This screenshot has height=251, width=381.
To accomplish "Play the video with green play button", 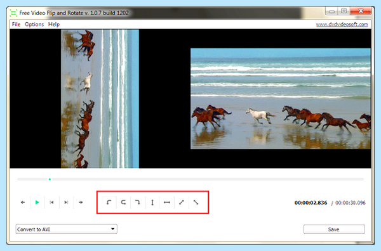I will tap(37, 202).
